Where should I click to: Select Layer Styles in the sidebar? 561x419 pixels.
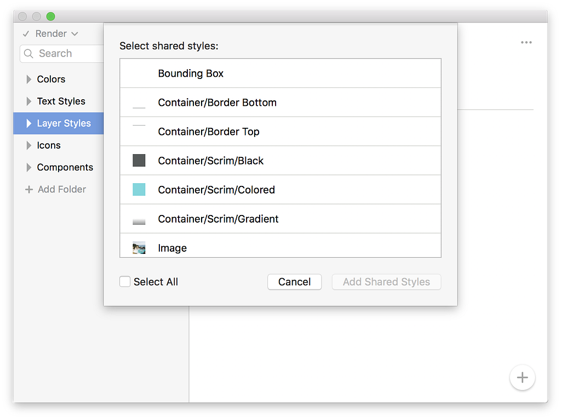64,123
